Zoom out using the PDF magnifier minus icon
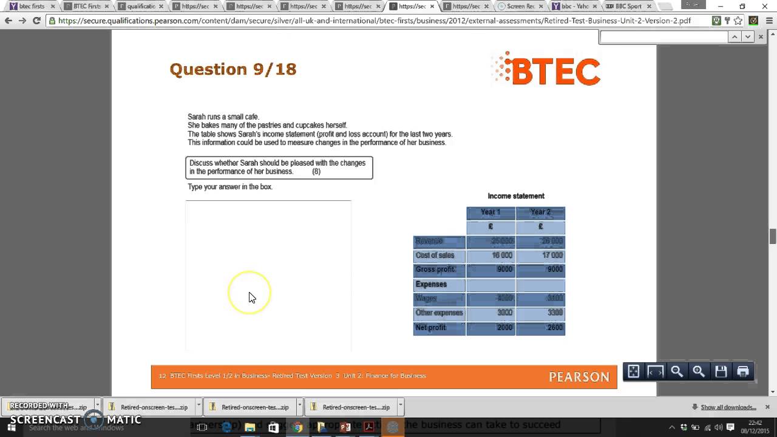 coord(677,371)
